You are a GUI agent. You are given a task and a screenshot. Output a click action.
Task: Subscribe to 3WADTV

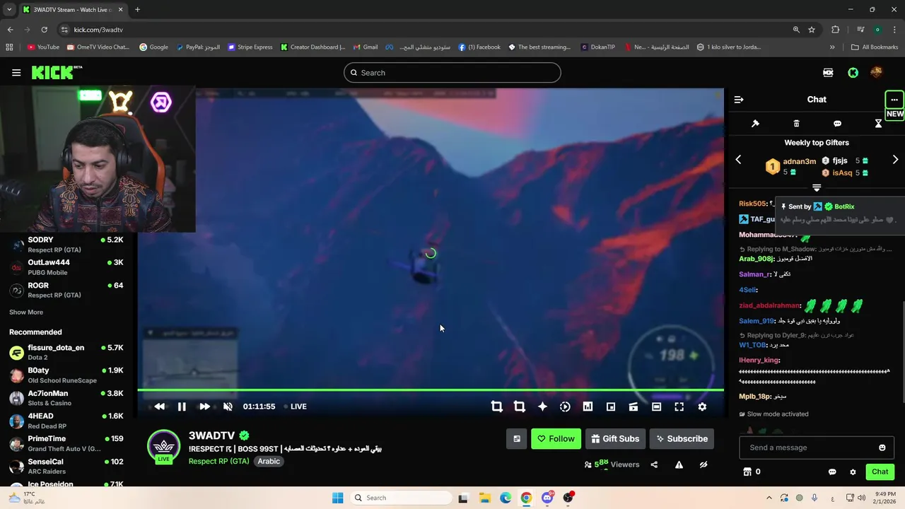(682, 439)
